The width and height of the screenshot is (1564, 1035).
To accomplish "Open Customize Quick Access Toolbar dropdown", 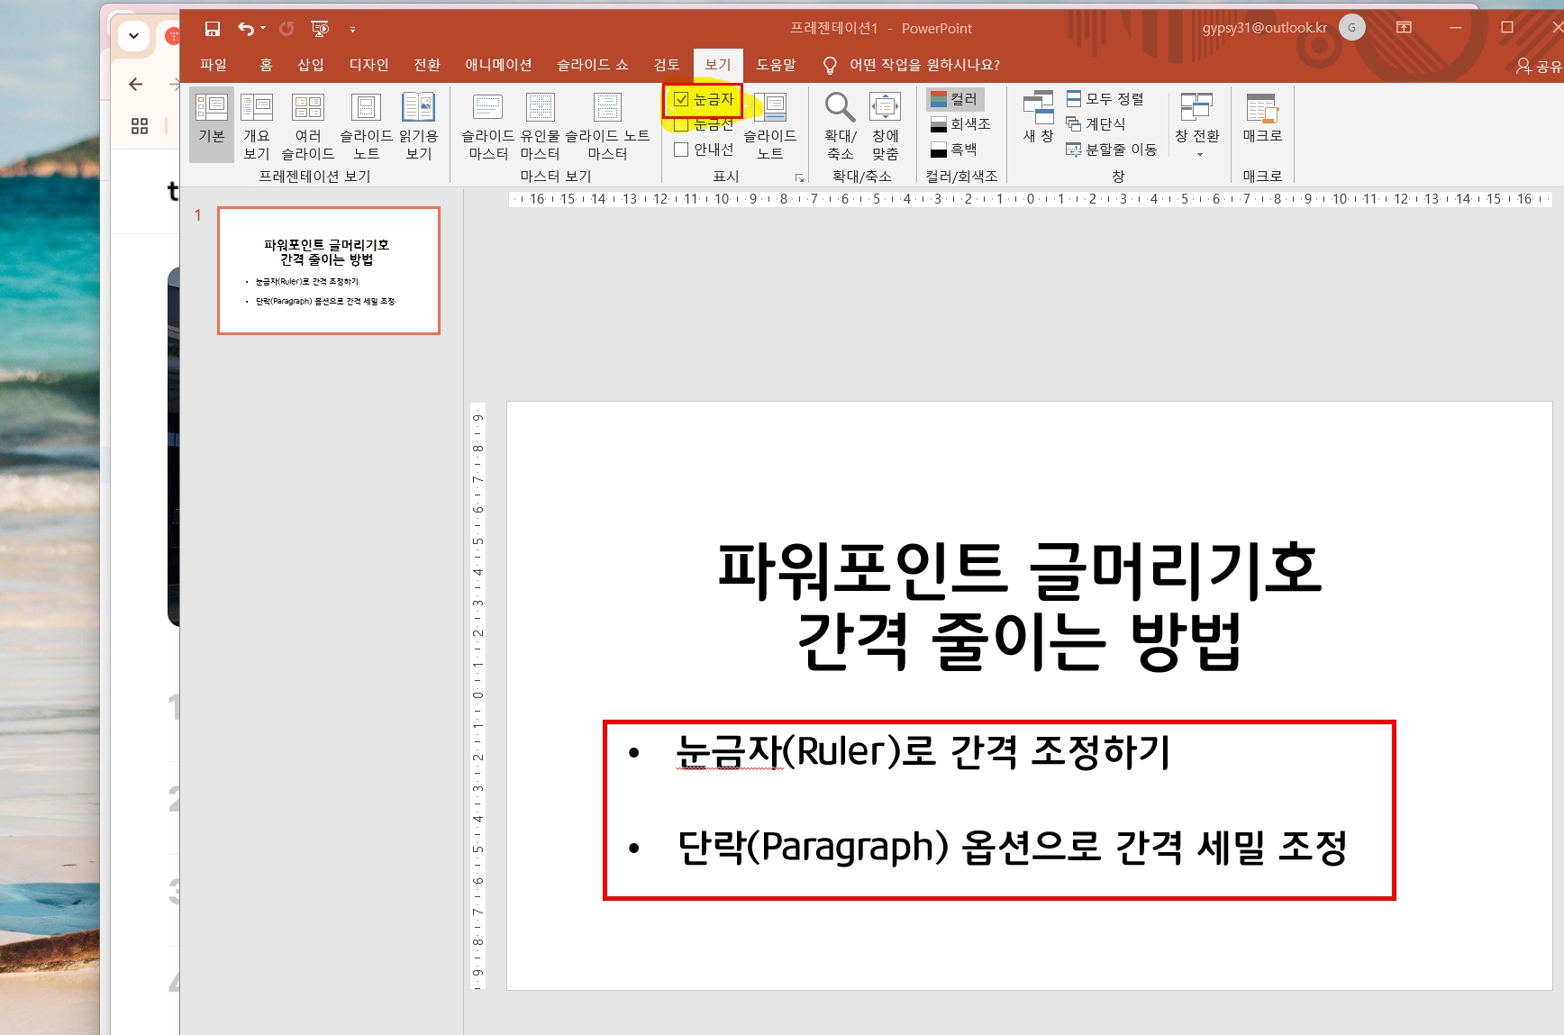I will [352, 30].
